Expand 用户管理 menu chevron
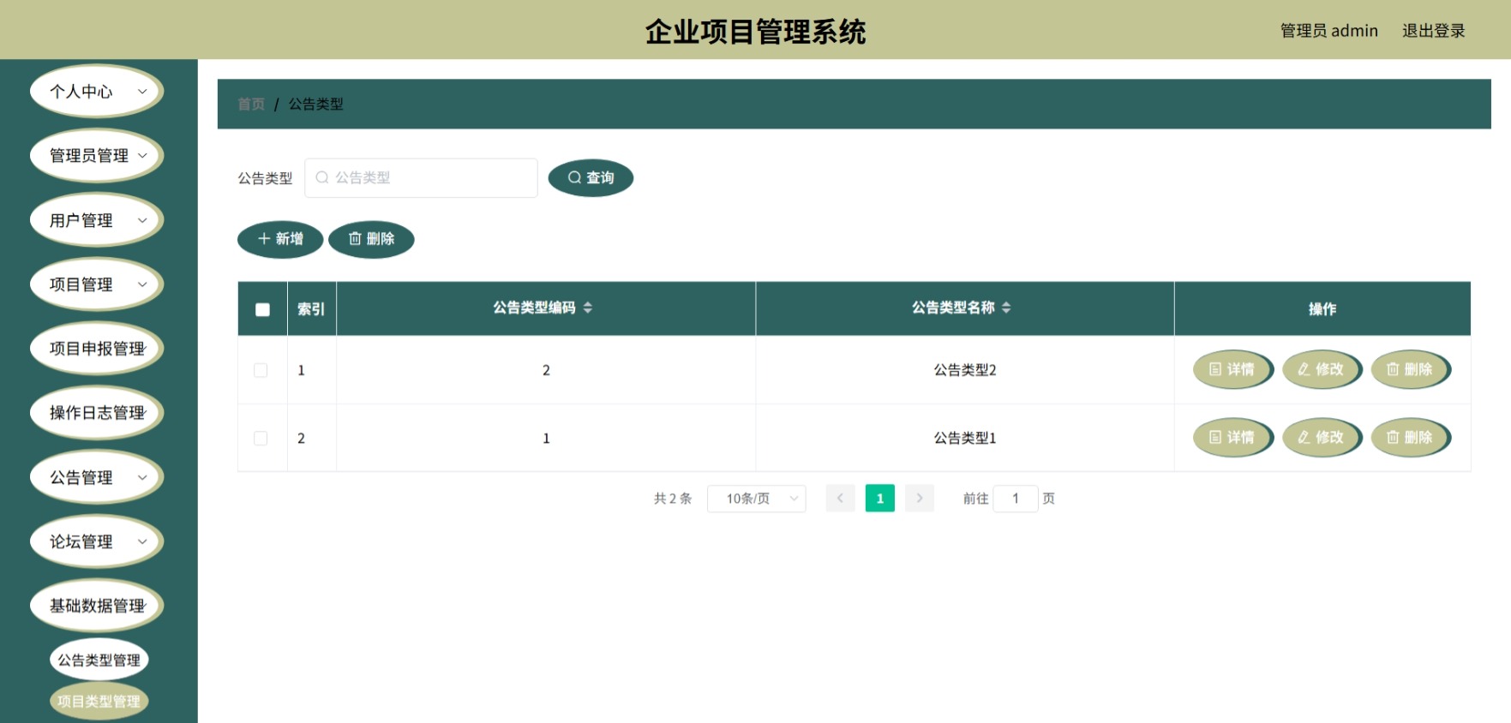This screenshot has height=723, width=1511. click(142, 220)
